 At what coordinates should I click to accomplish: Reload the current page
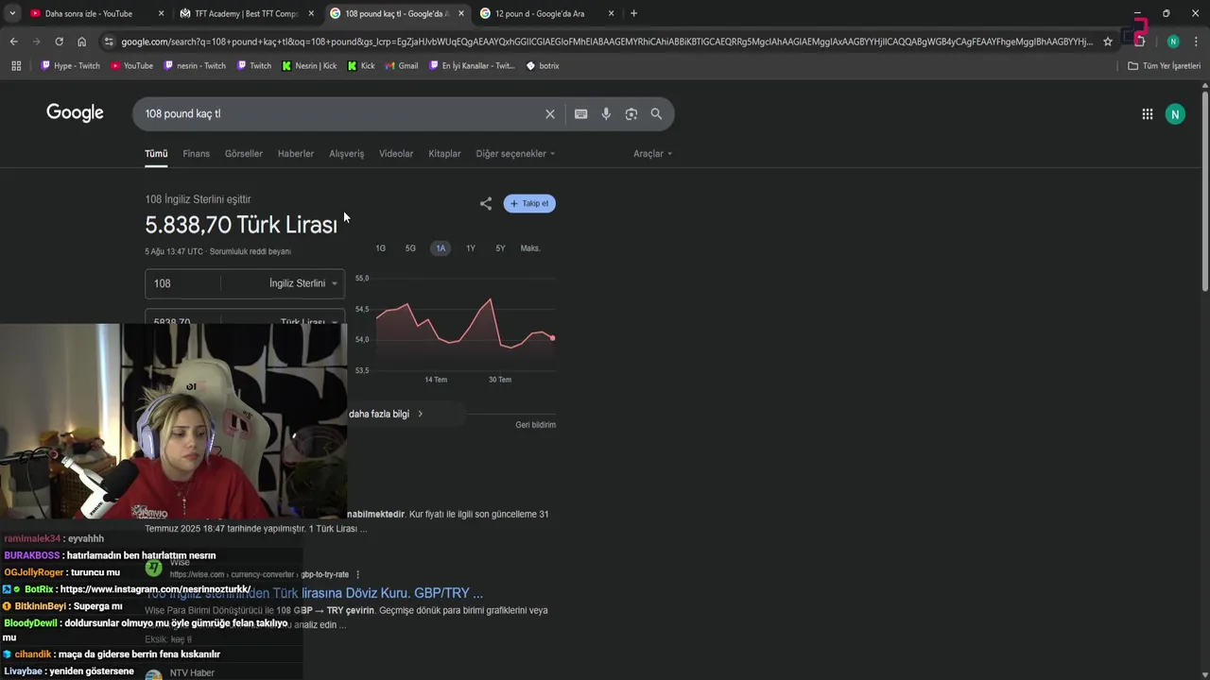(59, 42)
